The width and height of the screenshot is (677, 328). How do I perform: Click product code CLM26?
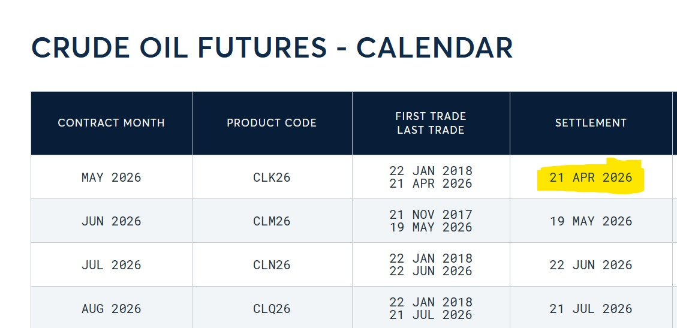(272, 221)
